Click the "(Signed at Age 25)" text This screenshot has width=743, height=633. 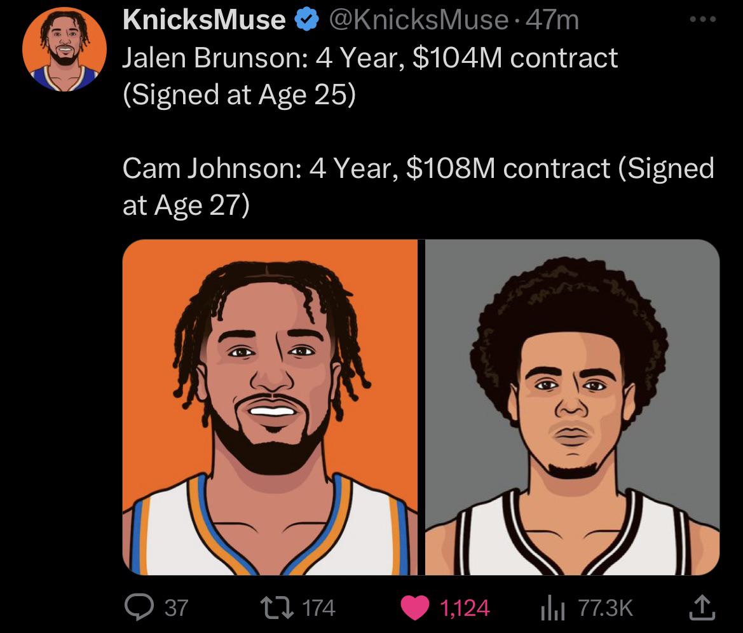pyautogui.click(x=239, y=95)
